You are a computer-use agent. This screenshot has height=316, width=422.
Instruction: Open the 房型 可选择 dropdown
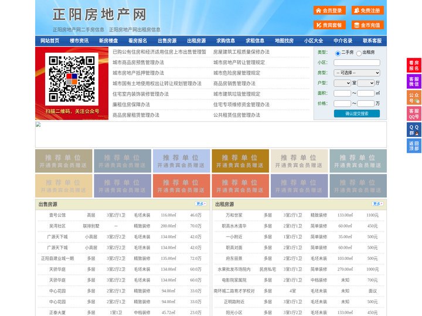point(357,73)
